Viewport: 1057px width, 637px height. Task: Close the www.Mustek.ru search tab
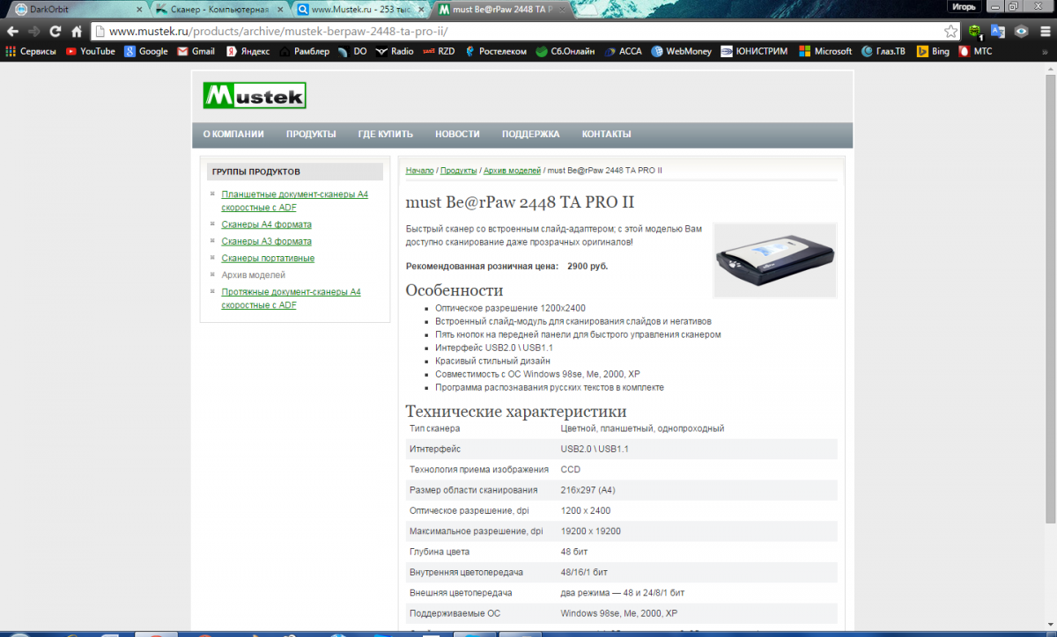click(423, 10)
